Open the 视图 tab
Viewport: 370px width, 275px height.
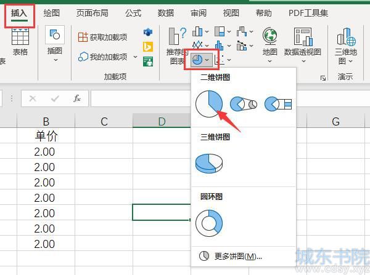tap(231, 13)
